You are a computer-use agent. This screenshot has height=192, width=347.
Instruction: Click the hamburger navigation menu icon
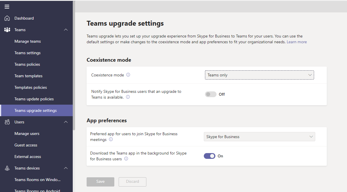(7, 7)
